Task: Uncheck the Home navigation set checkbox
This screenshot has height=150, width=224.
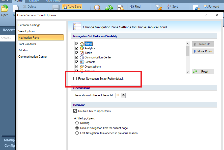Action: coord(77,44)
